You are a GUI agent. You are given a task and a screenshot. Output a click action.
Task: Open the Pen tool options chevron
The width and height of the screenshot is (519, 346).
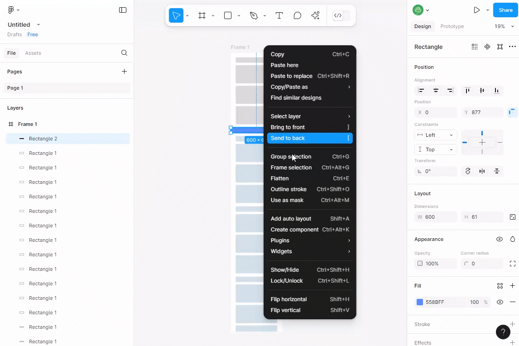[x=264, y=15]
